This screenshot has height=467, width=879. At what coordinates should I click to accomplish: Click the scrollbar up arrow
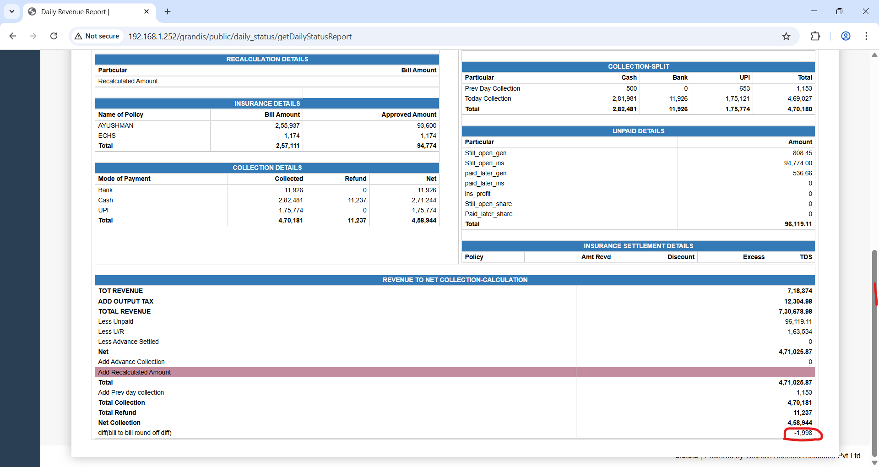tap(874, 55)
